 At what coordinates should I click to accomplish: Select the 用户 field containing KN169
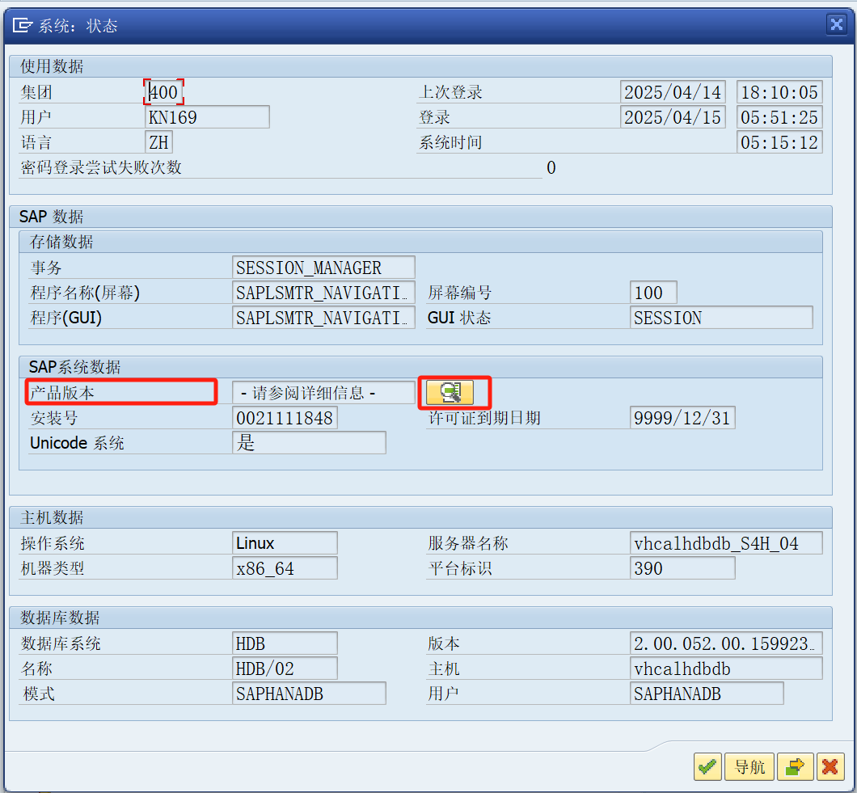(206, 116)
